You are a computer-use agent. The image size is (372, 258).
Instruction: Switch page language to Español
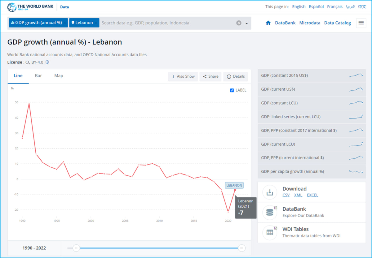pyautogui.click(x=316, y=7)
